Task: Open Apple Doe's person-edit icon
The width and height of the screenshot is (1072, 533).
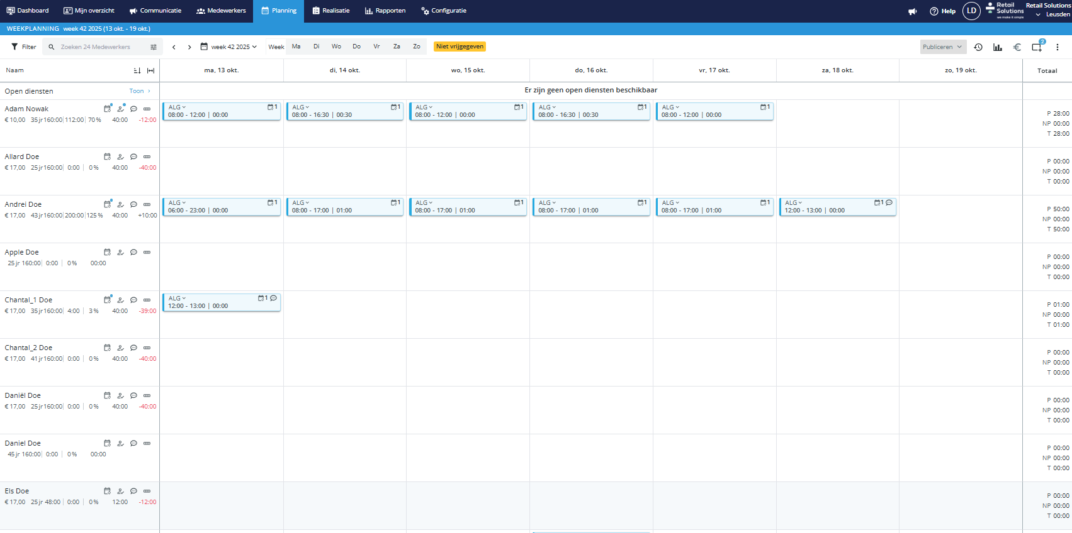Action: [121, 252]
